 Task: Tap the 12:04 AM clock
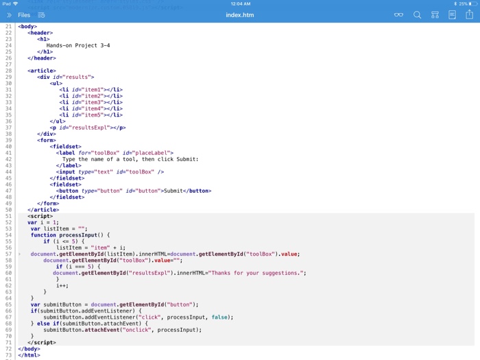point(241,3)
